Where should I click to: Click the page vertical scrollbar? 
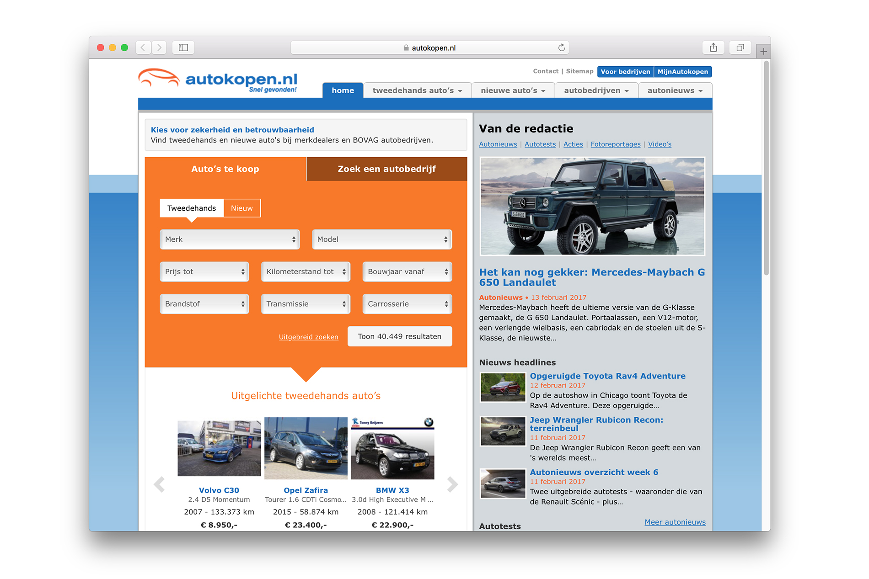click(766, 168)
